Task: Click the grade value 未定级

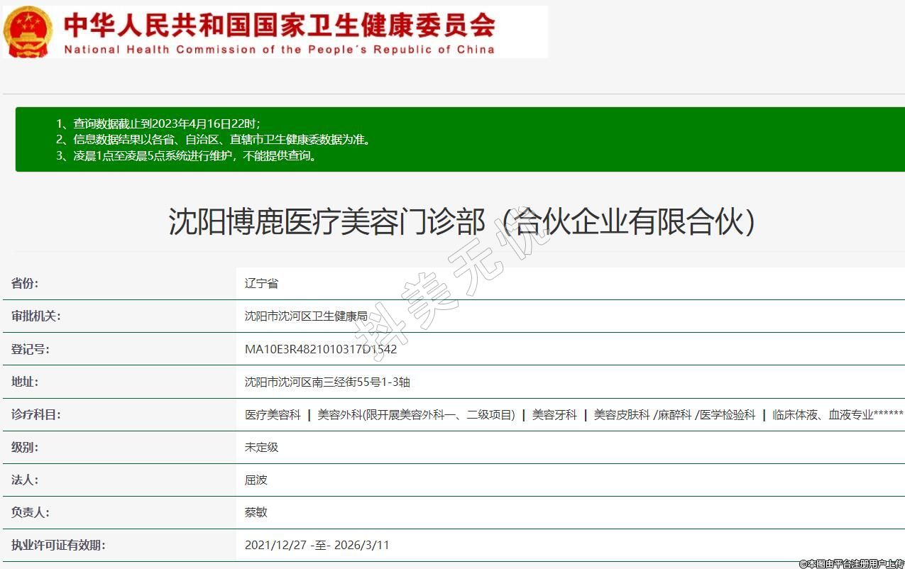Action: pos(261,447)
